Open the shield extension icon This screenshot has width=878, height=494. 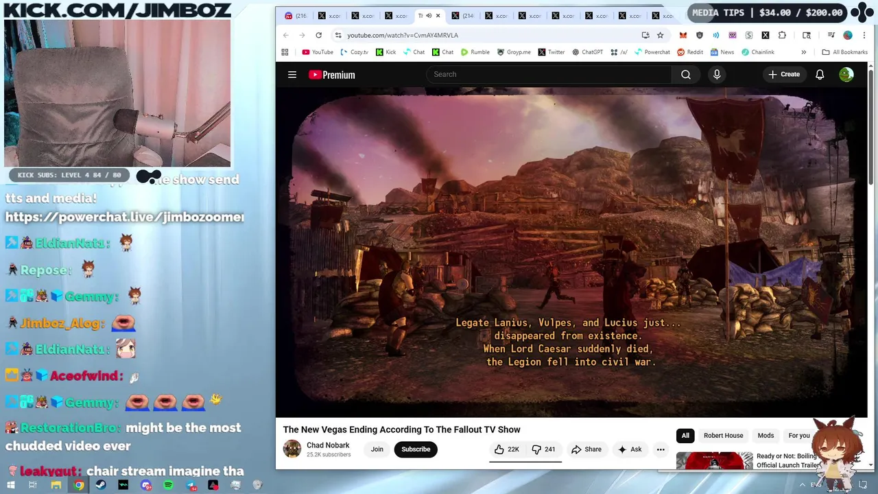tap(700, 35)
